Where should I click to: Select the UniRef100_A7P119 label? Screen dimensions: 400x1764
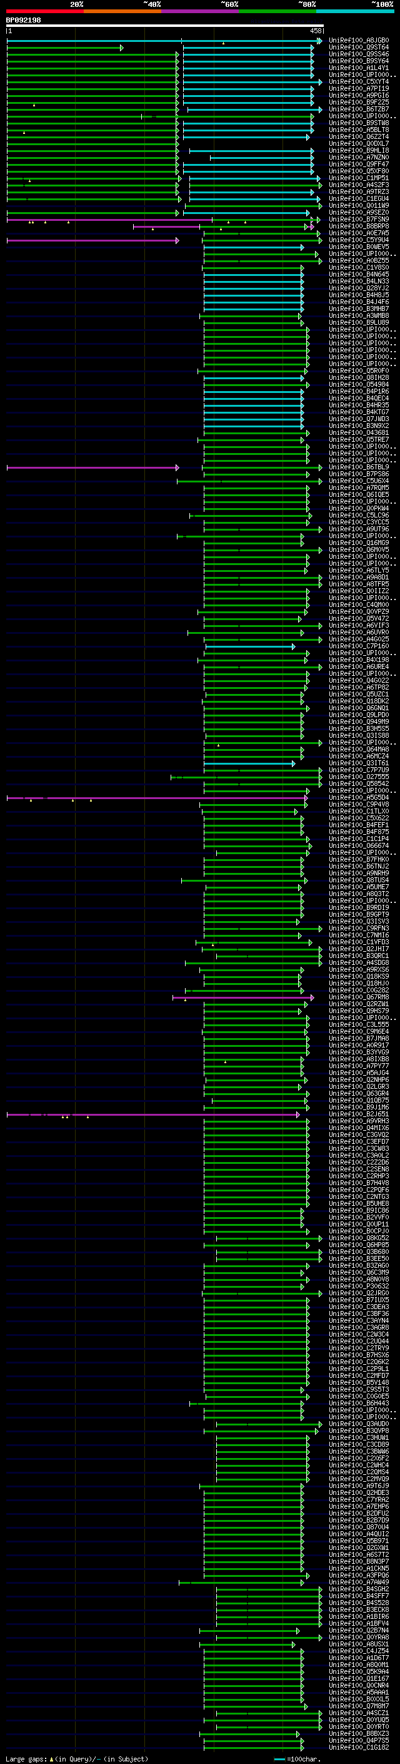coord(359,88)
